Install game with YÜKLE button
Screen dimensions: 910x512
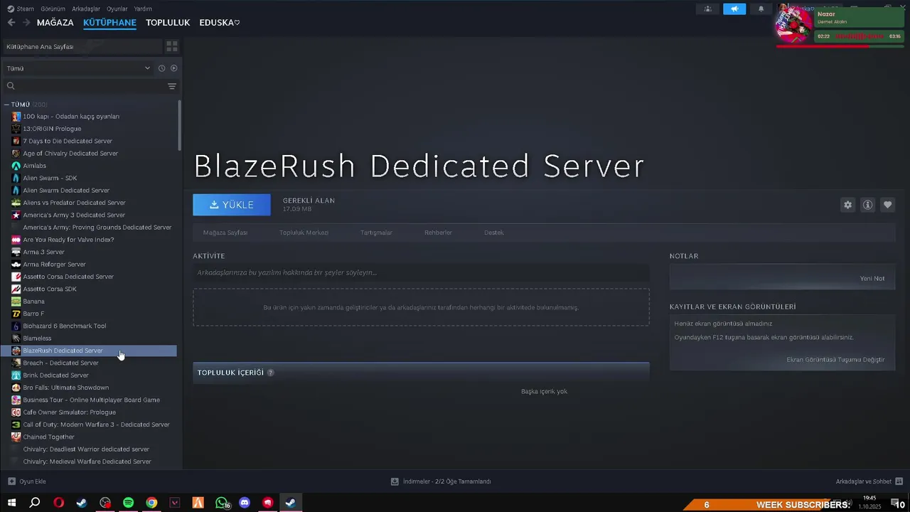[x=232, y=205]
